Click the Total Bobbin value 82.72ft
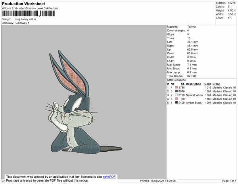Viewport: 238px width, 184px height. (x=192, y=76)
